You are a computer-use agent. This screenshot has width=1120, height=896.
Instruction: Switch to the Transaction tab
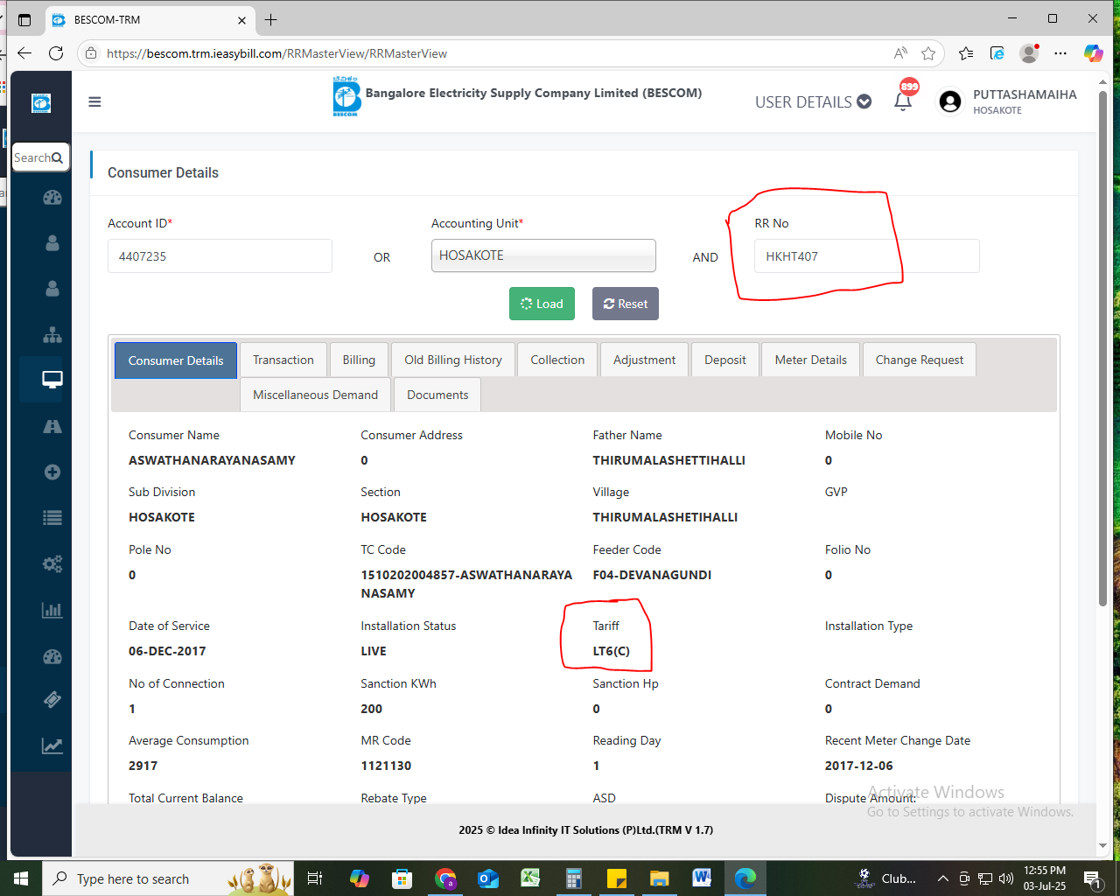click(283, 360)
